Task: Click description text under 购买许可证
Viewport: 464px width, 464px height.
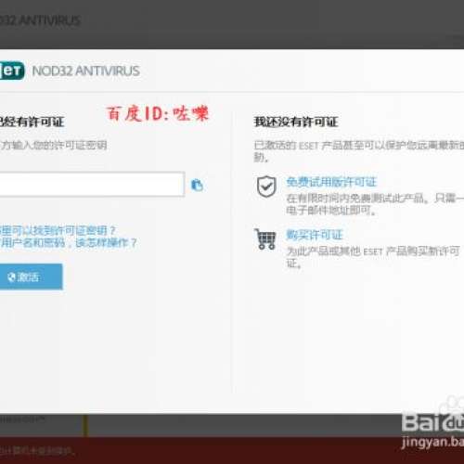Action: pos(373,257)
